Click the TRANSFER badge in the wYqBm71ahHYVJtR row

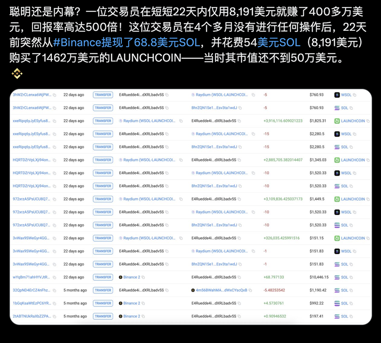[103, 277]
